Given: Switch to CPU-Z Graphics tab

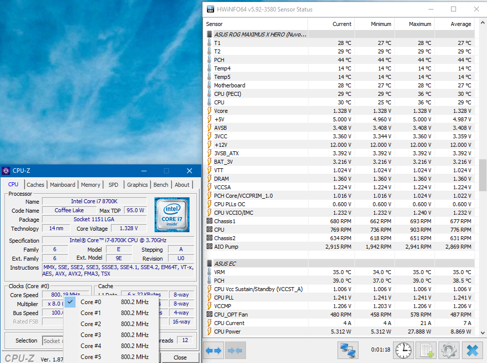Looking at the screenshot, I should pos(137,185).
